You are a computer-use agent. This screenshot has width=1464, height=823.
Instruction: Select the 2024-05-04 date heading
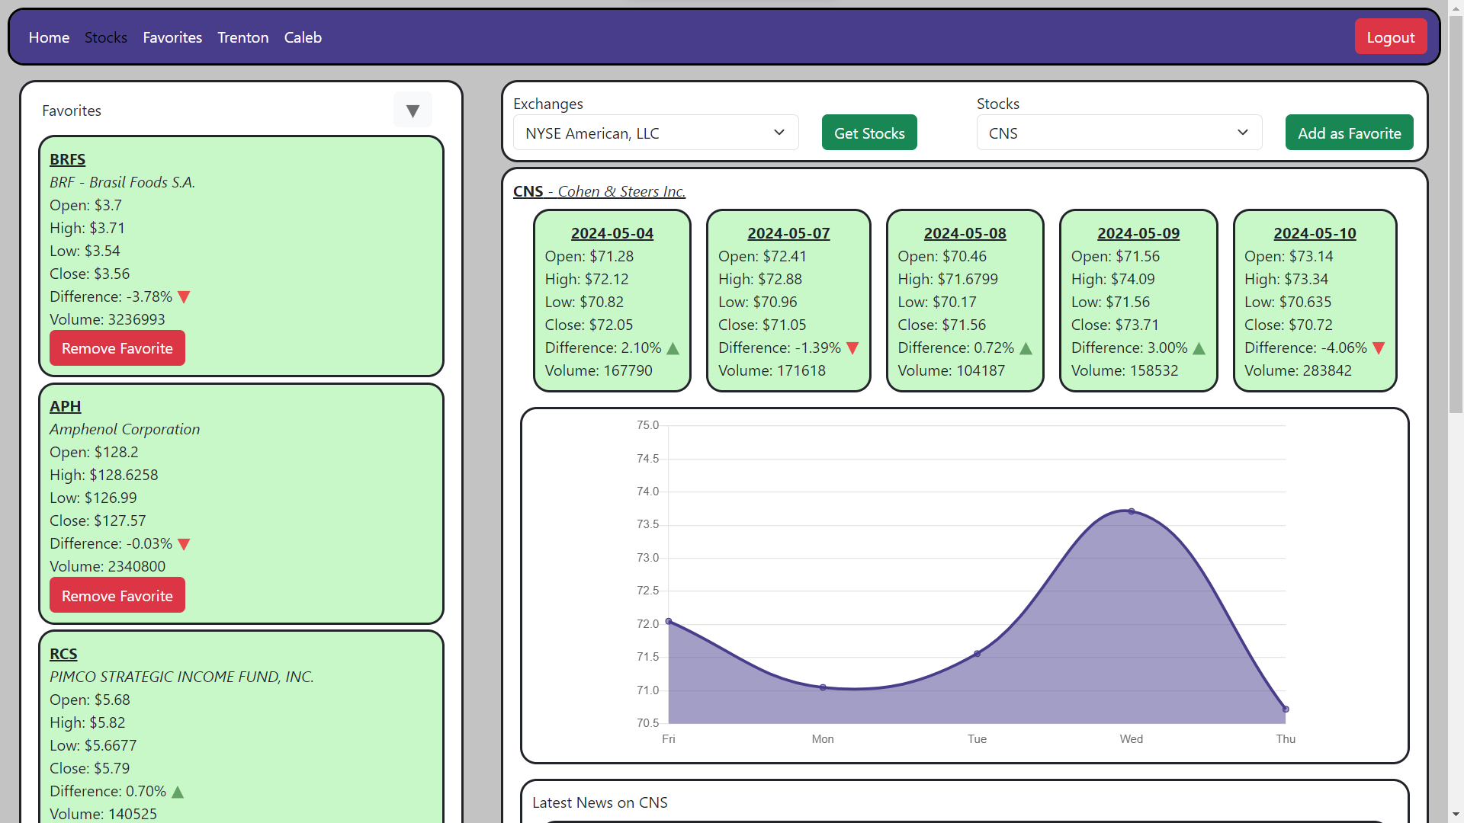pos(612,233)
